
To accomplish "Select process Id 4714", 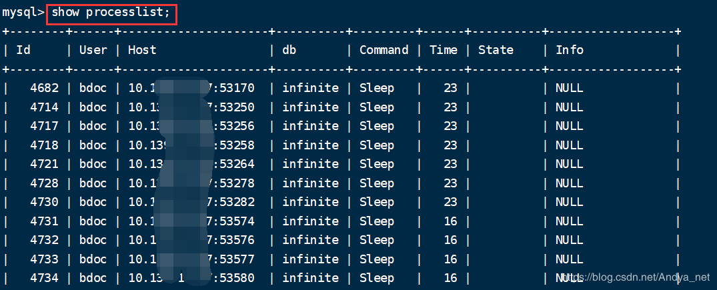I will (44, 107).
